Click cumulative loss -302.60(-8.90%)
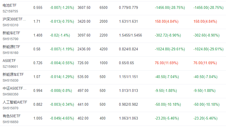 (x=206, y=35)
